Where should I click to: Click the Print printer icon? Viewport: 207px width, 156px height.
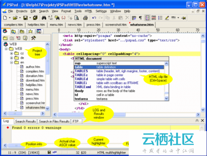(85, 18)
